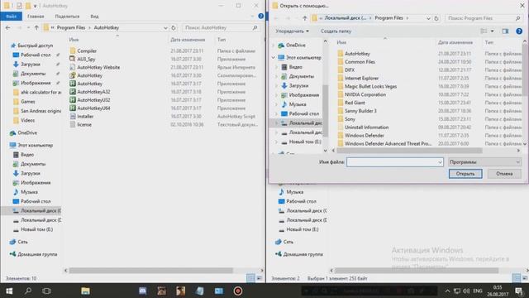Click the Поиск: AutoHotkey search box

click(x=221, y=27)
